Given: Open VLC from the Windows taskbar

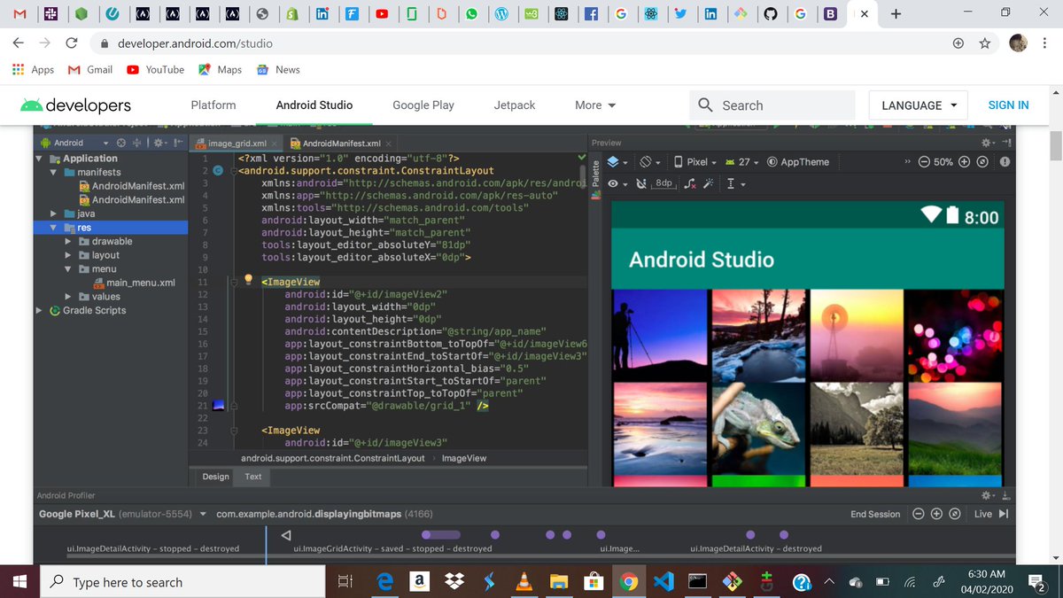Looking at the screenshot, I should 524,582.
